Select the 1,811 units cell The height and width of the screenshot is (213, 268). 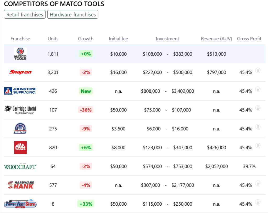coord(53,54)
